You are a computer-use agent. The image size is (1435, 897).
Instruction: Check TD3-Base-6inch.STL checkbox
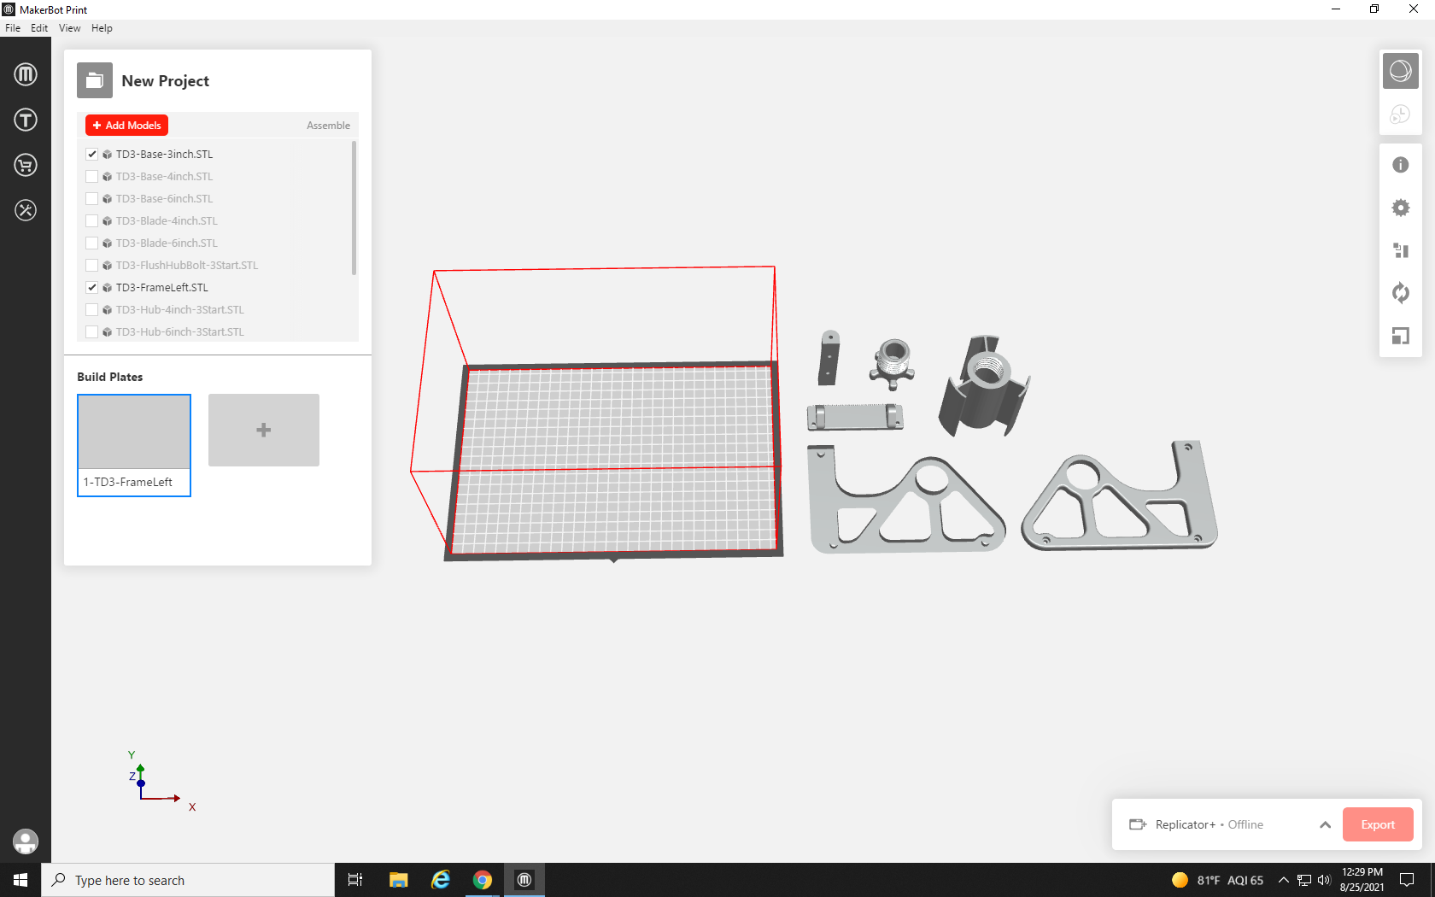pyautogui.click(x=91, y=199)
